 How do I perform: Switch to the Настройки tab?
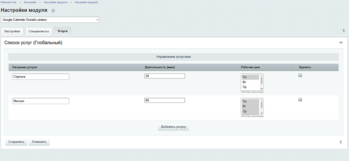coord(12,31)
